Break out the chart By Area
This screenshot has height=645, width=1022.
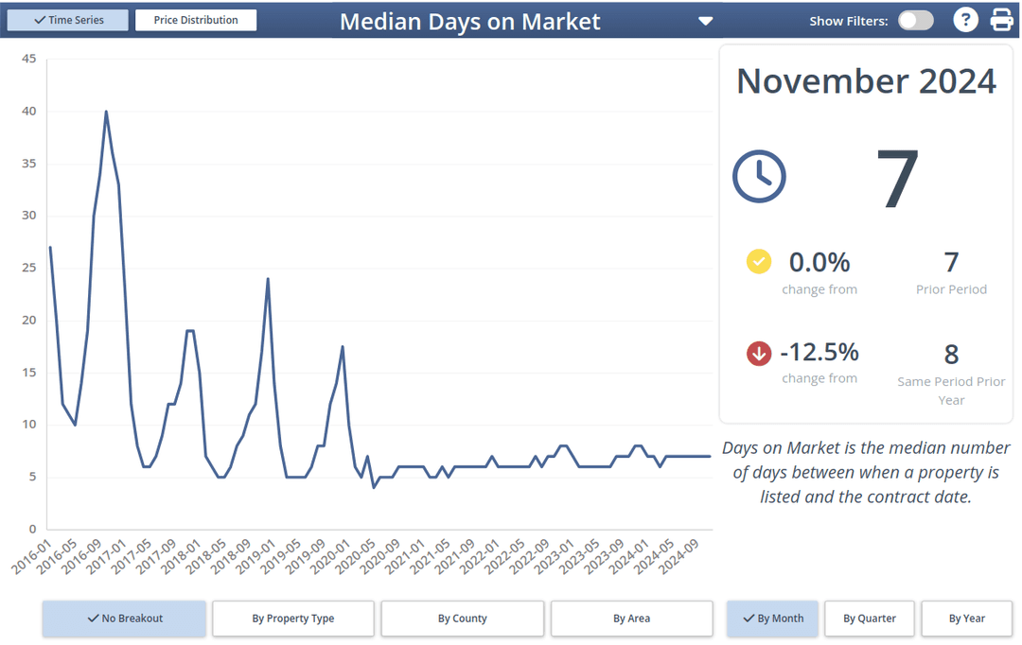coord(631,619)
